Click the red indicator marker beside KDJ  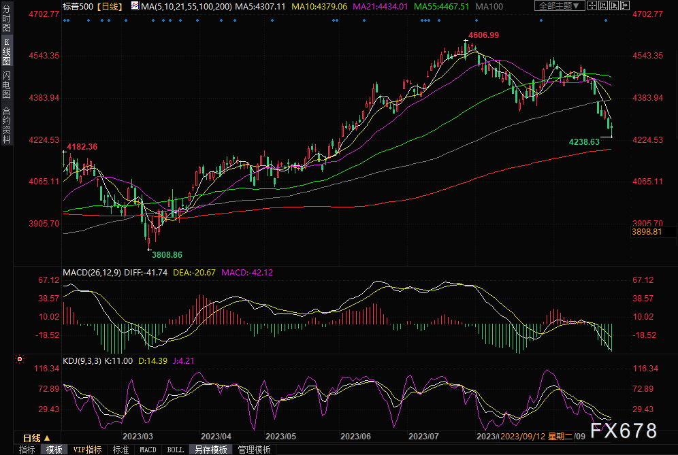point(20,359)
